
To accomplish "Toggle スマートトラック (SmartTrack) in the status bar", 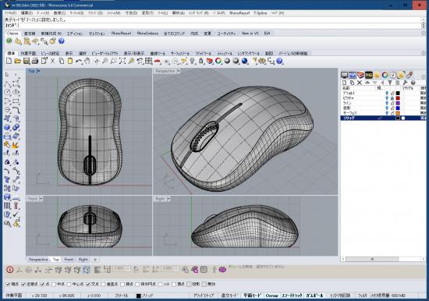I will [x=292, y=296].
